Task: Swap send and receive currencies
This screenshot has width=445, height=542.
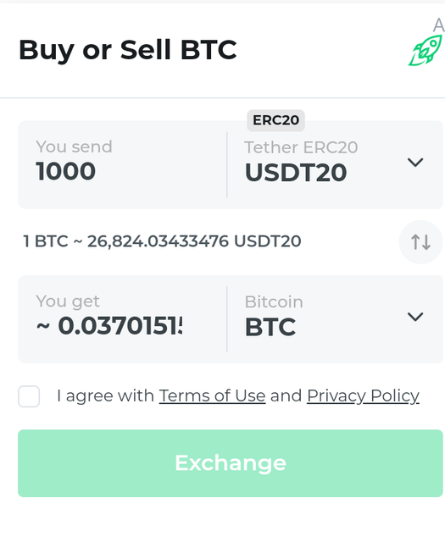Action: pyautogui.click(x=420, y=241)
